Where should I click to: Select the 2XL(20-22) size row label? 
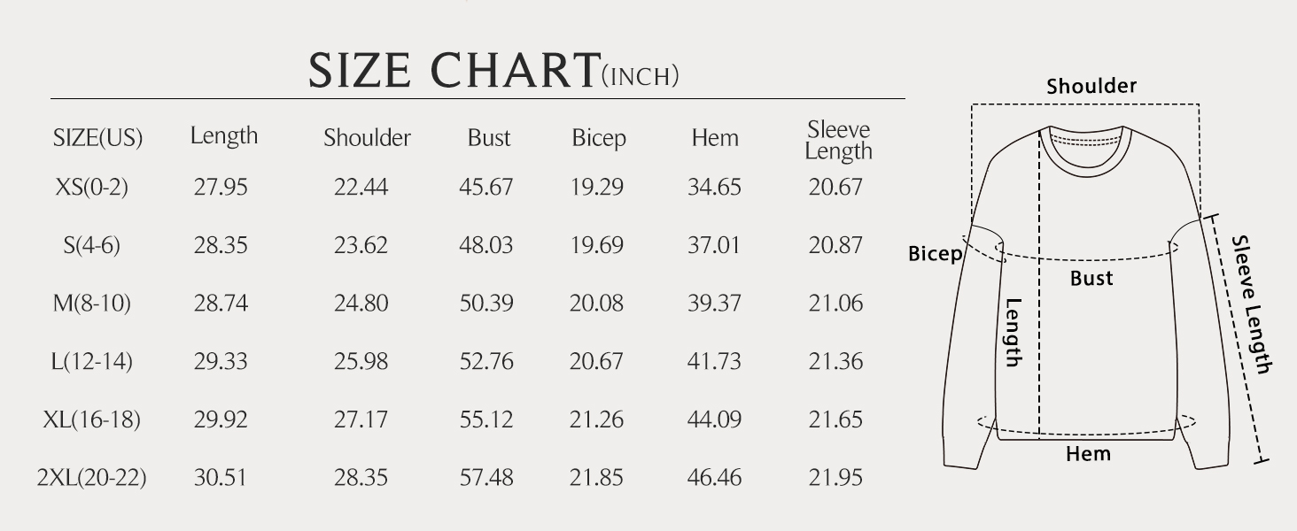point(92,478)
